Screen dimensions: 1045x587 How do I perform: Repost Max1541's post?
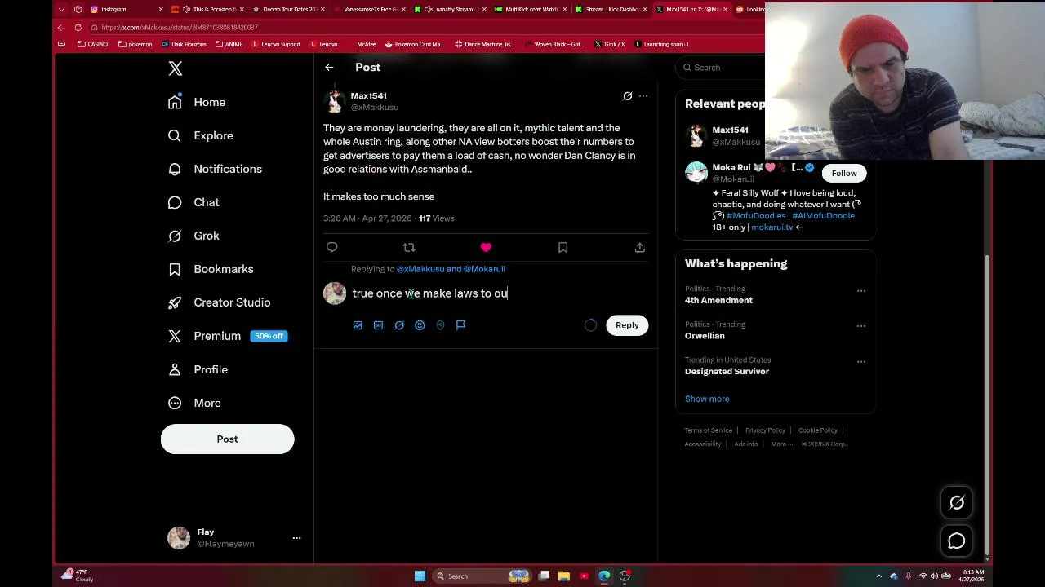coord(409,247)
